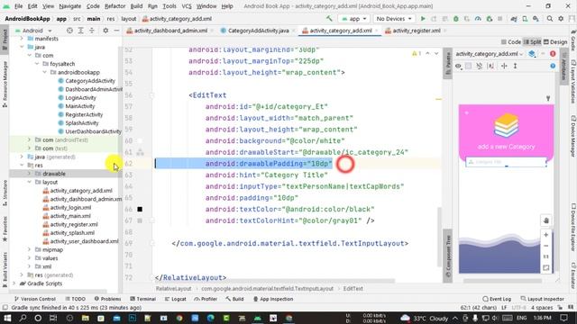Click the white color swatch in gutter line 60
The image size is (577, 324).
(140, 140)
